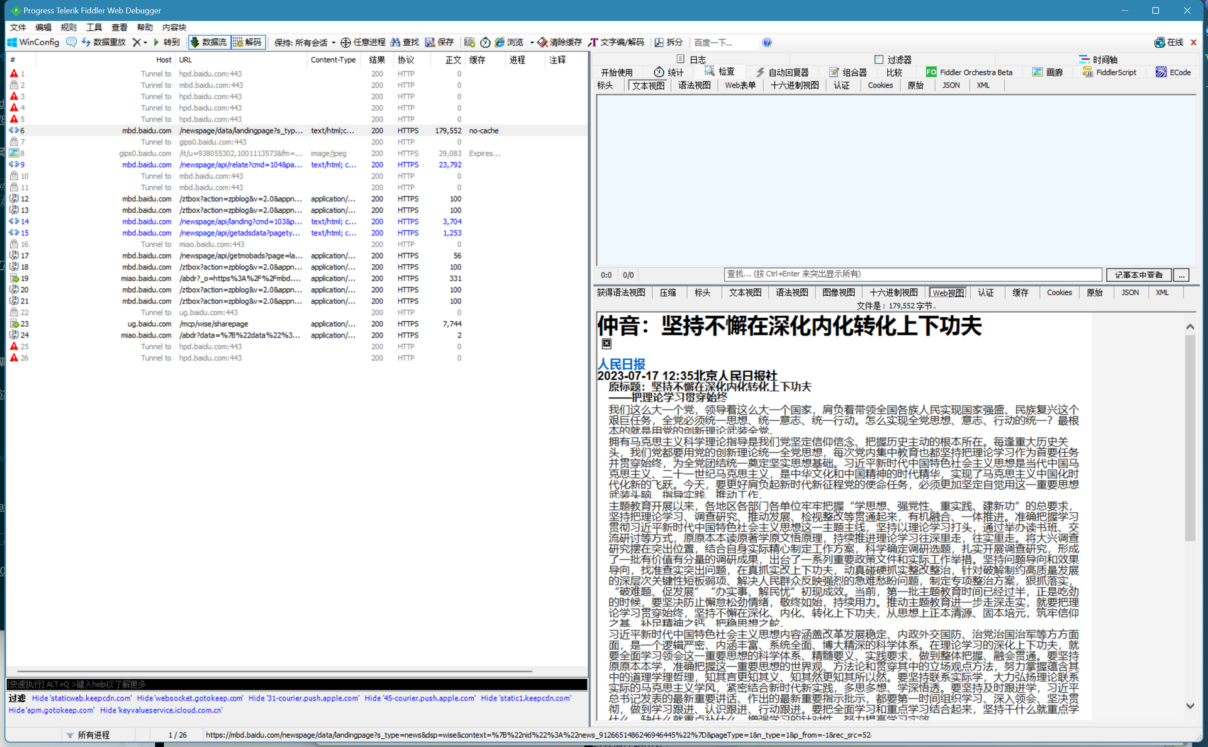Click the comment speech bubble icon
Viewport: 1208px width, 747px height.
pyautogui.click(x=71, y=42)
